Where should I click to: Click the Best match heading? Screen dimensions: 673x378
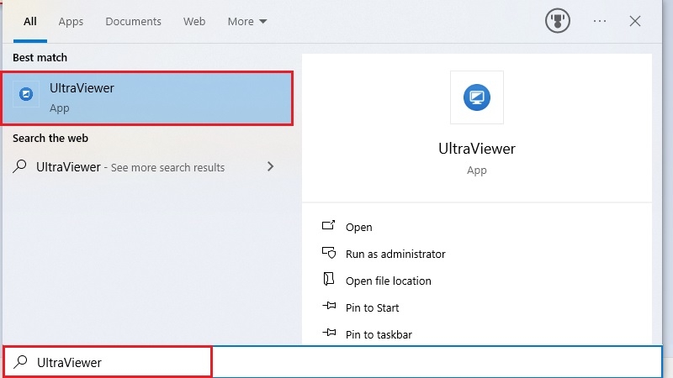point(40,57)
